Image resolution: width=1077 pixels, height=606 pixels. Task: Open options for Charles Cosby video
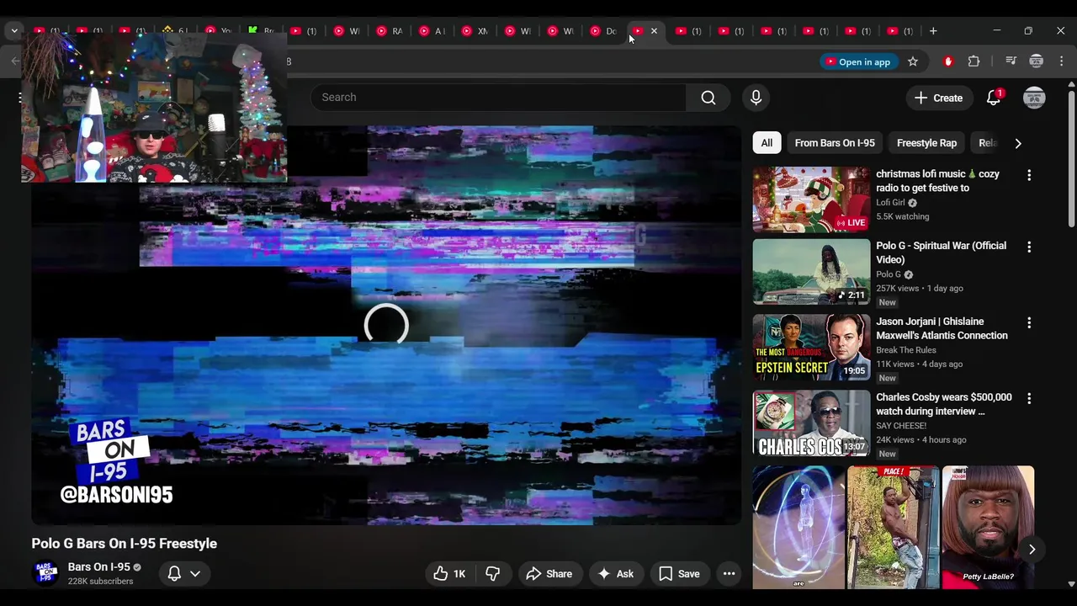click(x=1028, y=398)
